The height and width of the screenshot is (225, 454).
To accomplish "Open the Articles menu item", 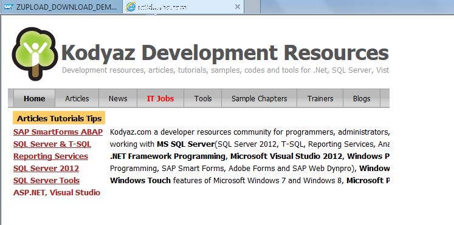I will pyautogui.click(x=77, y=98).
